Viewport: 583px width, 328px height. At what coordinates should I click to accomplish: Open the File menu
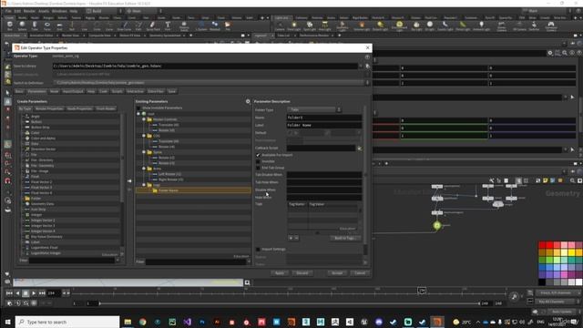pyautogui.click(x=8, y=11)
